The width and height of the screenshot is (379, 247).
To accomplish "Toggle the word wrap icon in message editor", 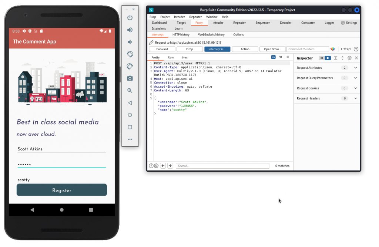I will pyautogui.click(x=274, y=57).
